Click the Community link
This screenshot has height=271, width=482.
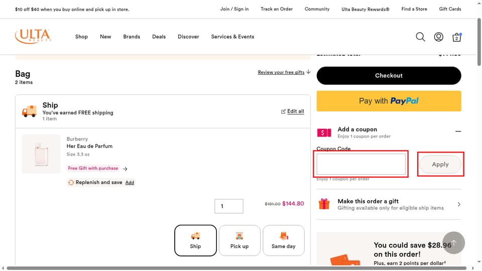[x=317, y=9]
